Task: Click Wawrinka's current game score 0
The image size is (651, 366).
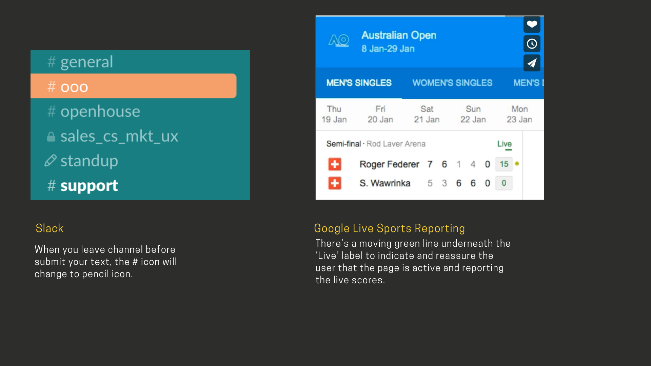Action: pos(504,183)
